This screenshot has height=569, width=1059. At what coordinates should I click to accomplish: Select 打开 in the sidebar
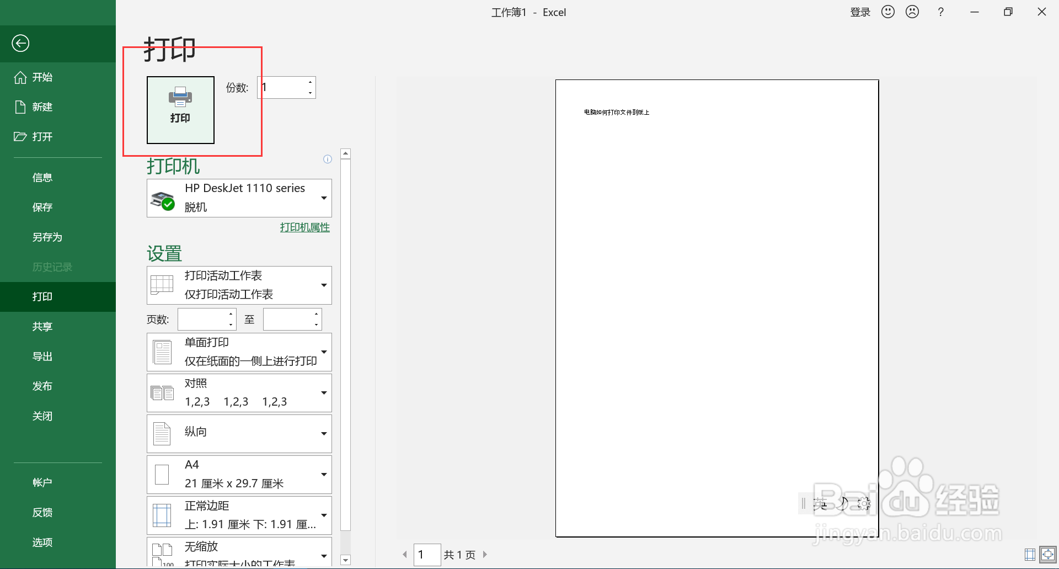[58, 137]
